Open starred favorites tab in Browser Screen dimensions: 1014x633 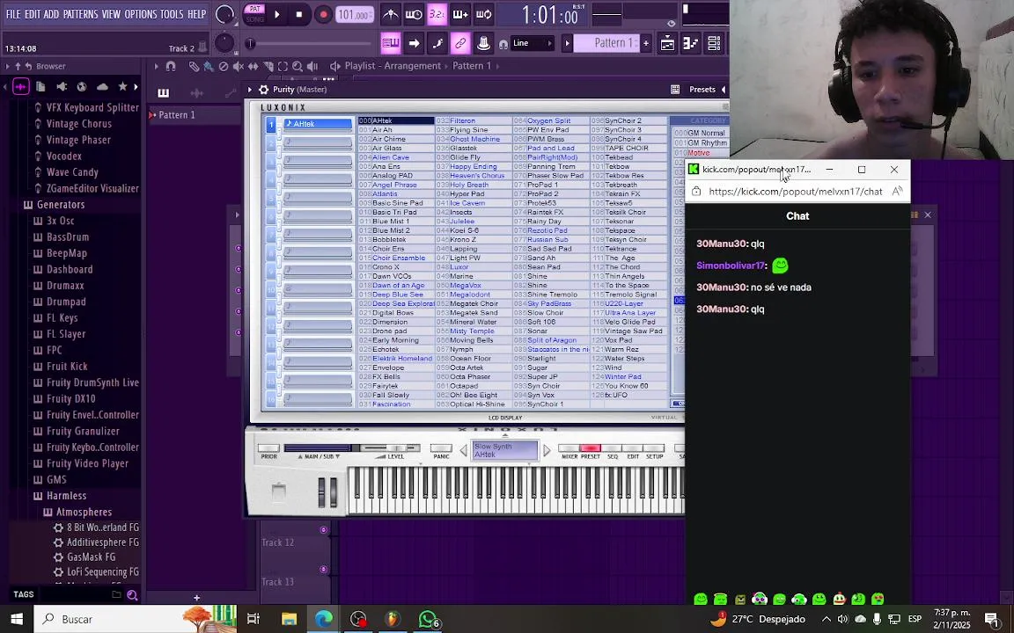(122, 86)
